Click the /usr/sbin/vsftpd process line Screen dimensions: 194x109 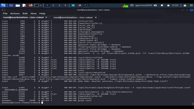click(52, 58)
